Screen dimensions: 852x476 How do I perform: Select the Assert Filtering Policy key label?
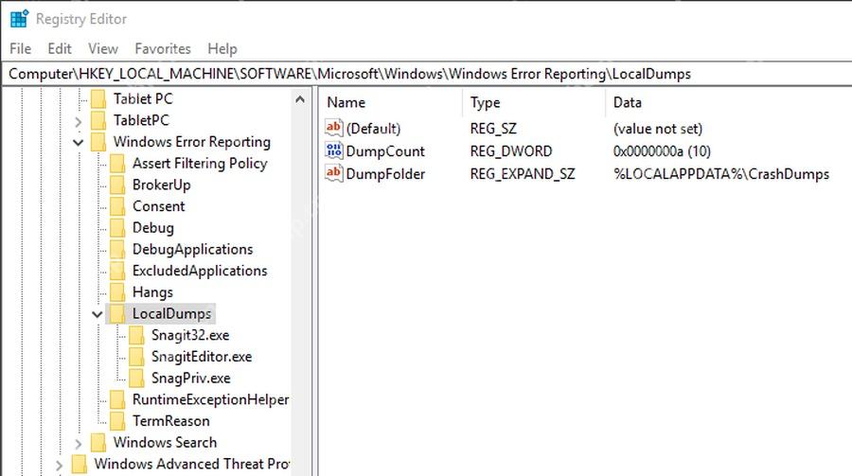[x=200, y=164]
